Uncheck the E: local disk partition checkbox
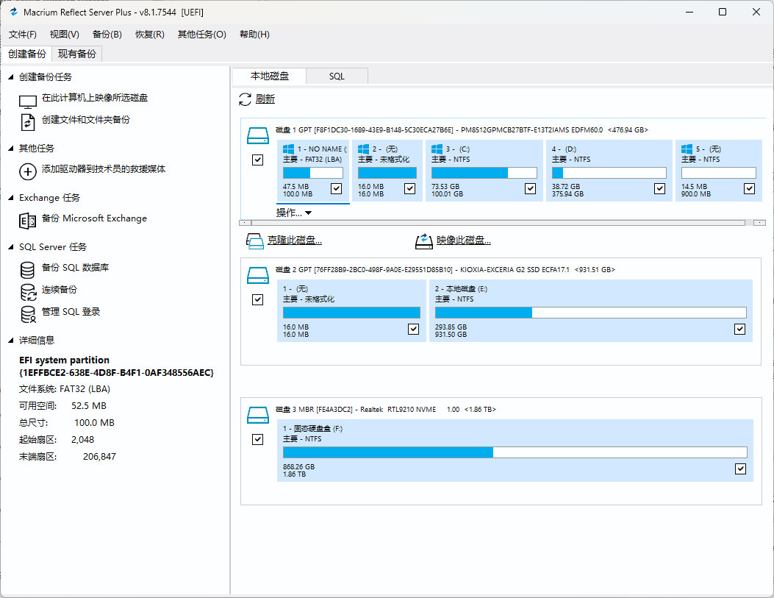The width and height of the screenshot is (774, 598). [739, 330]
